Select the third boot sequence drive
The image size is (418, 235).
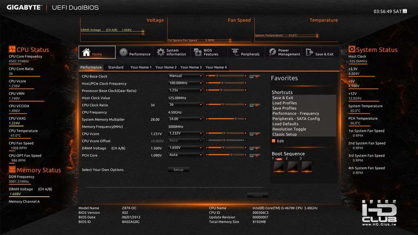pyautogui.click(x=307, y=166)
